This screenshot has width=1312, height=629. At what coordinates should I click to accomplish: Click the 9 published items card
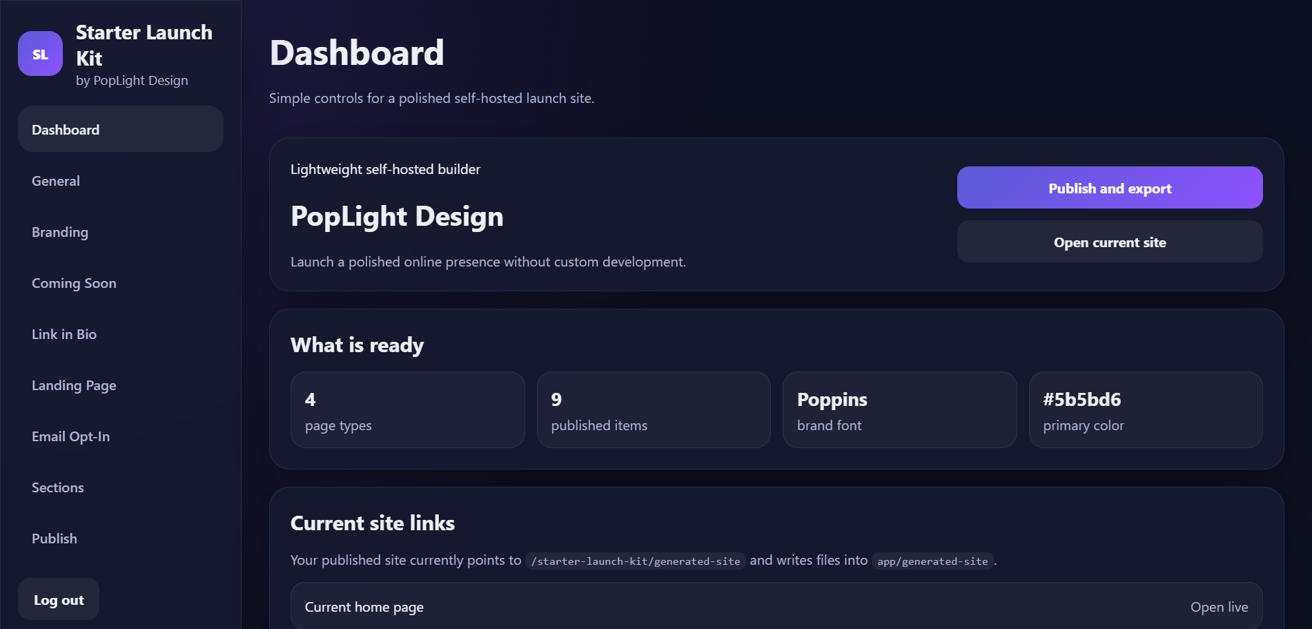(x=653, y=410)
